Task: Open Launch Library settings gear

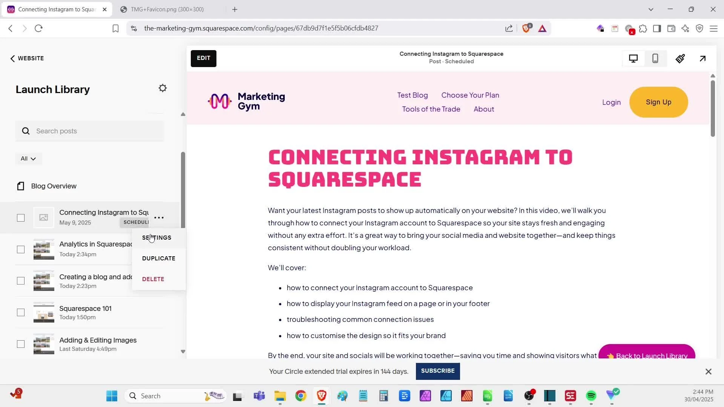Action: (163, 88)
